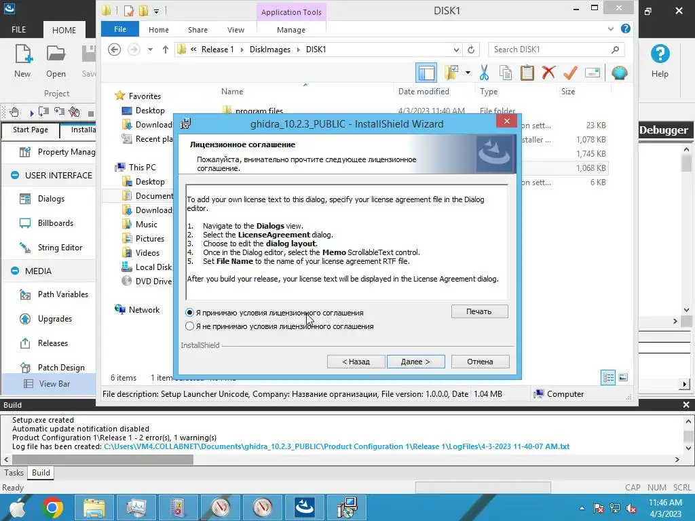Open Releases view
695x521 pixels.
click(x=53, y=343)
